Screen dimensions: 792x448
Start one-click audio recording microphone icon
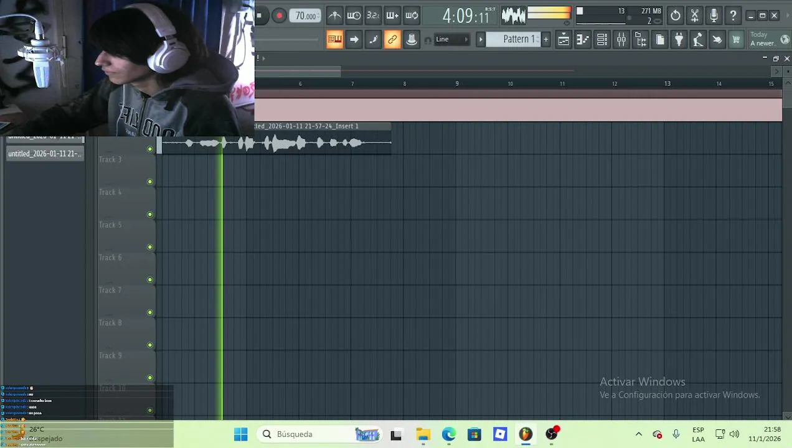pyautogui.click(x=714, y=16)
